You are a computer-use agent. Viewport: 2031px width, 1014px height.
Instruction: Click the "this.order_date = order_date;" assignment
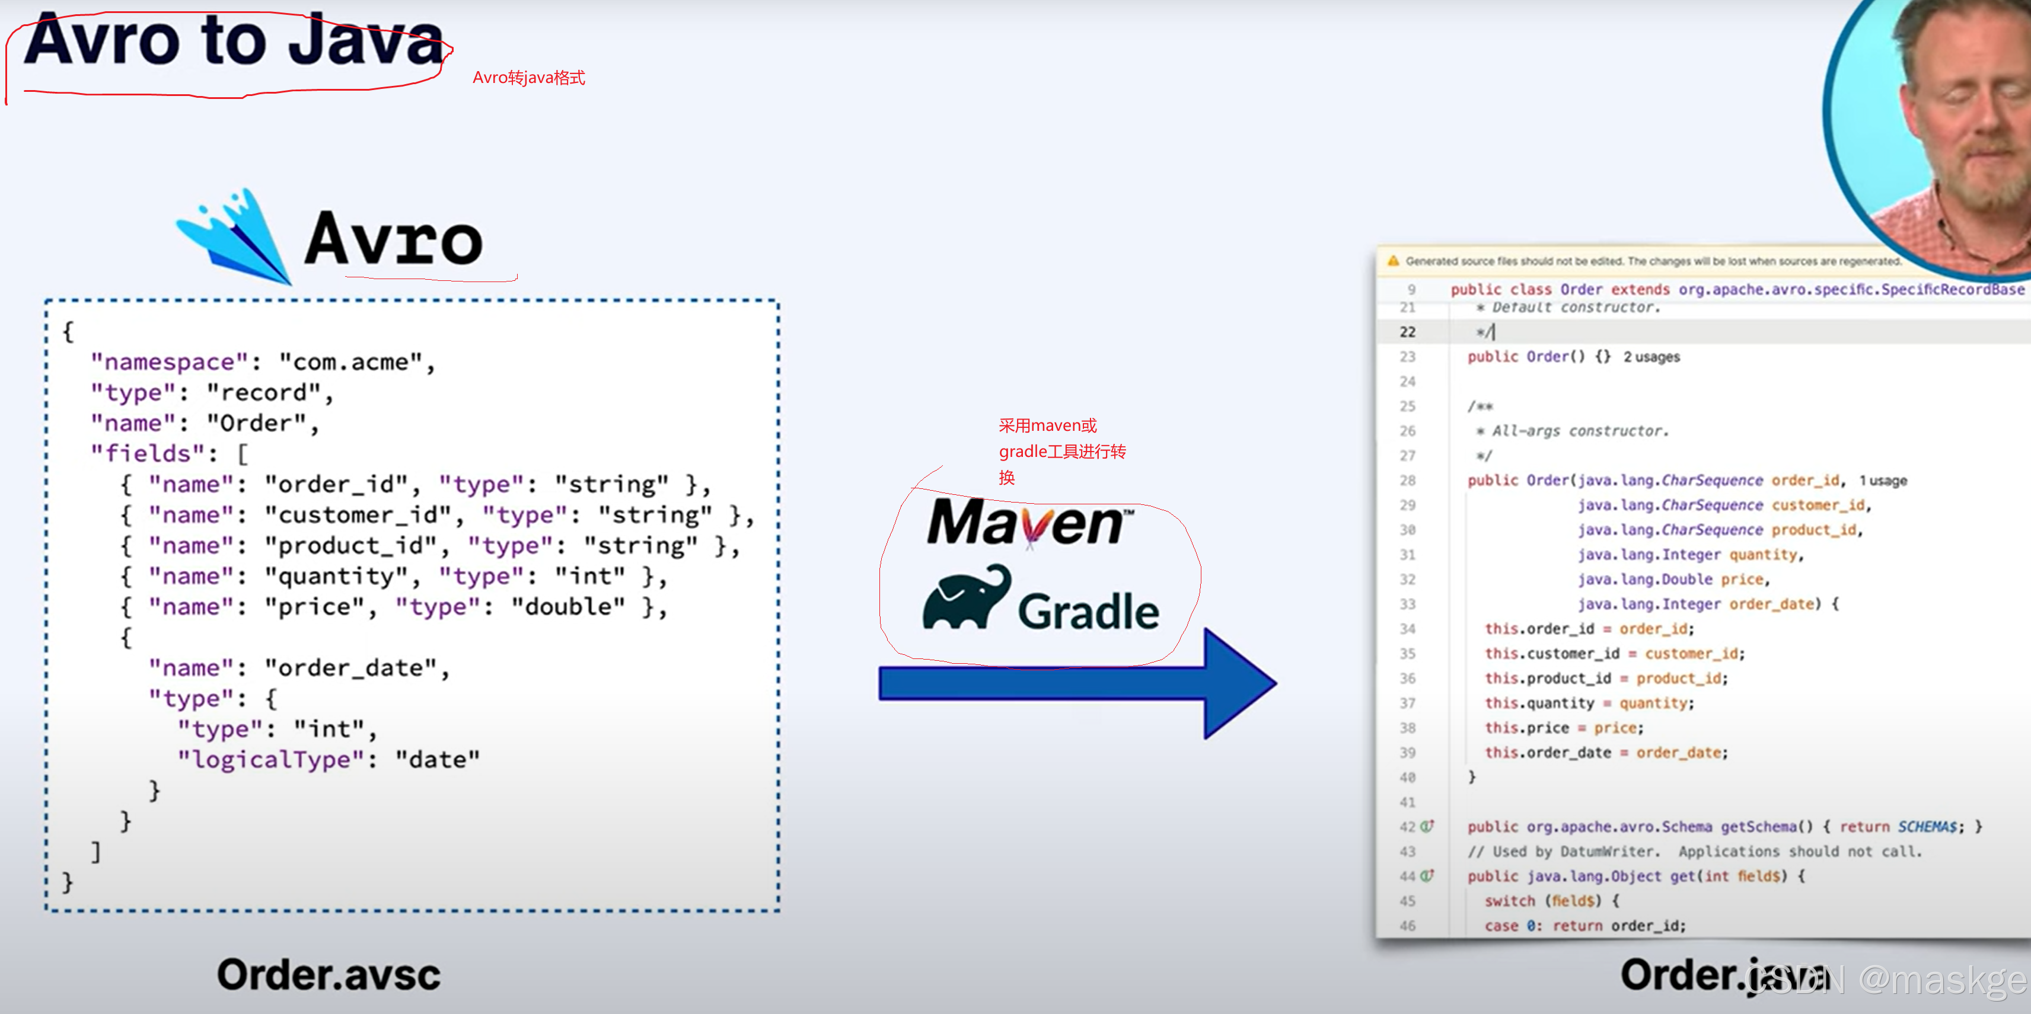[x=1607, y=753]
